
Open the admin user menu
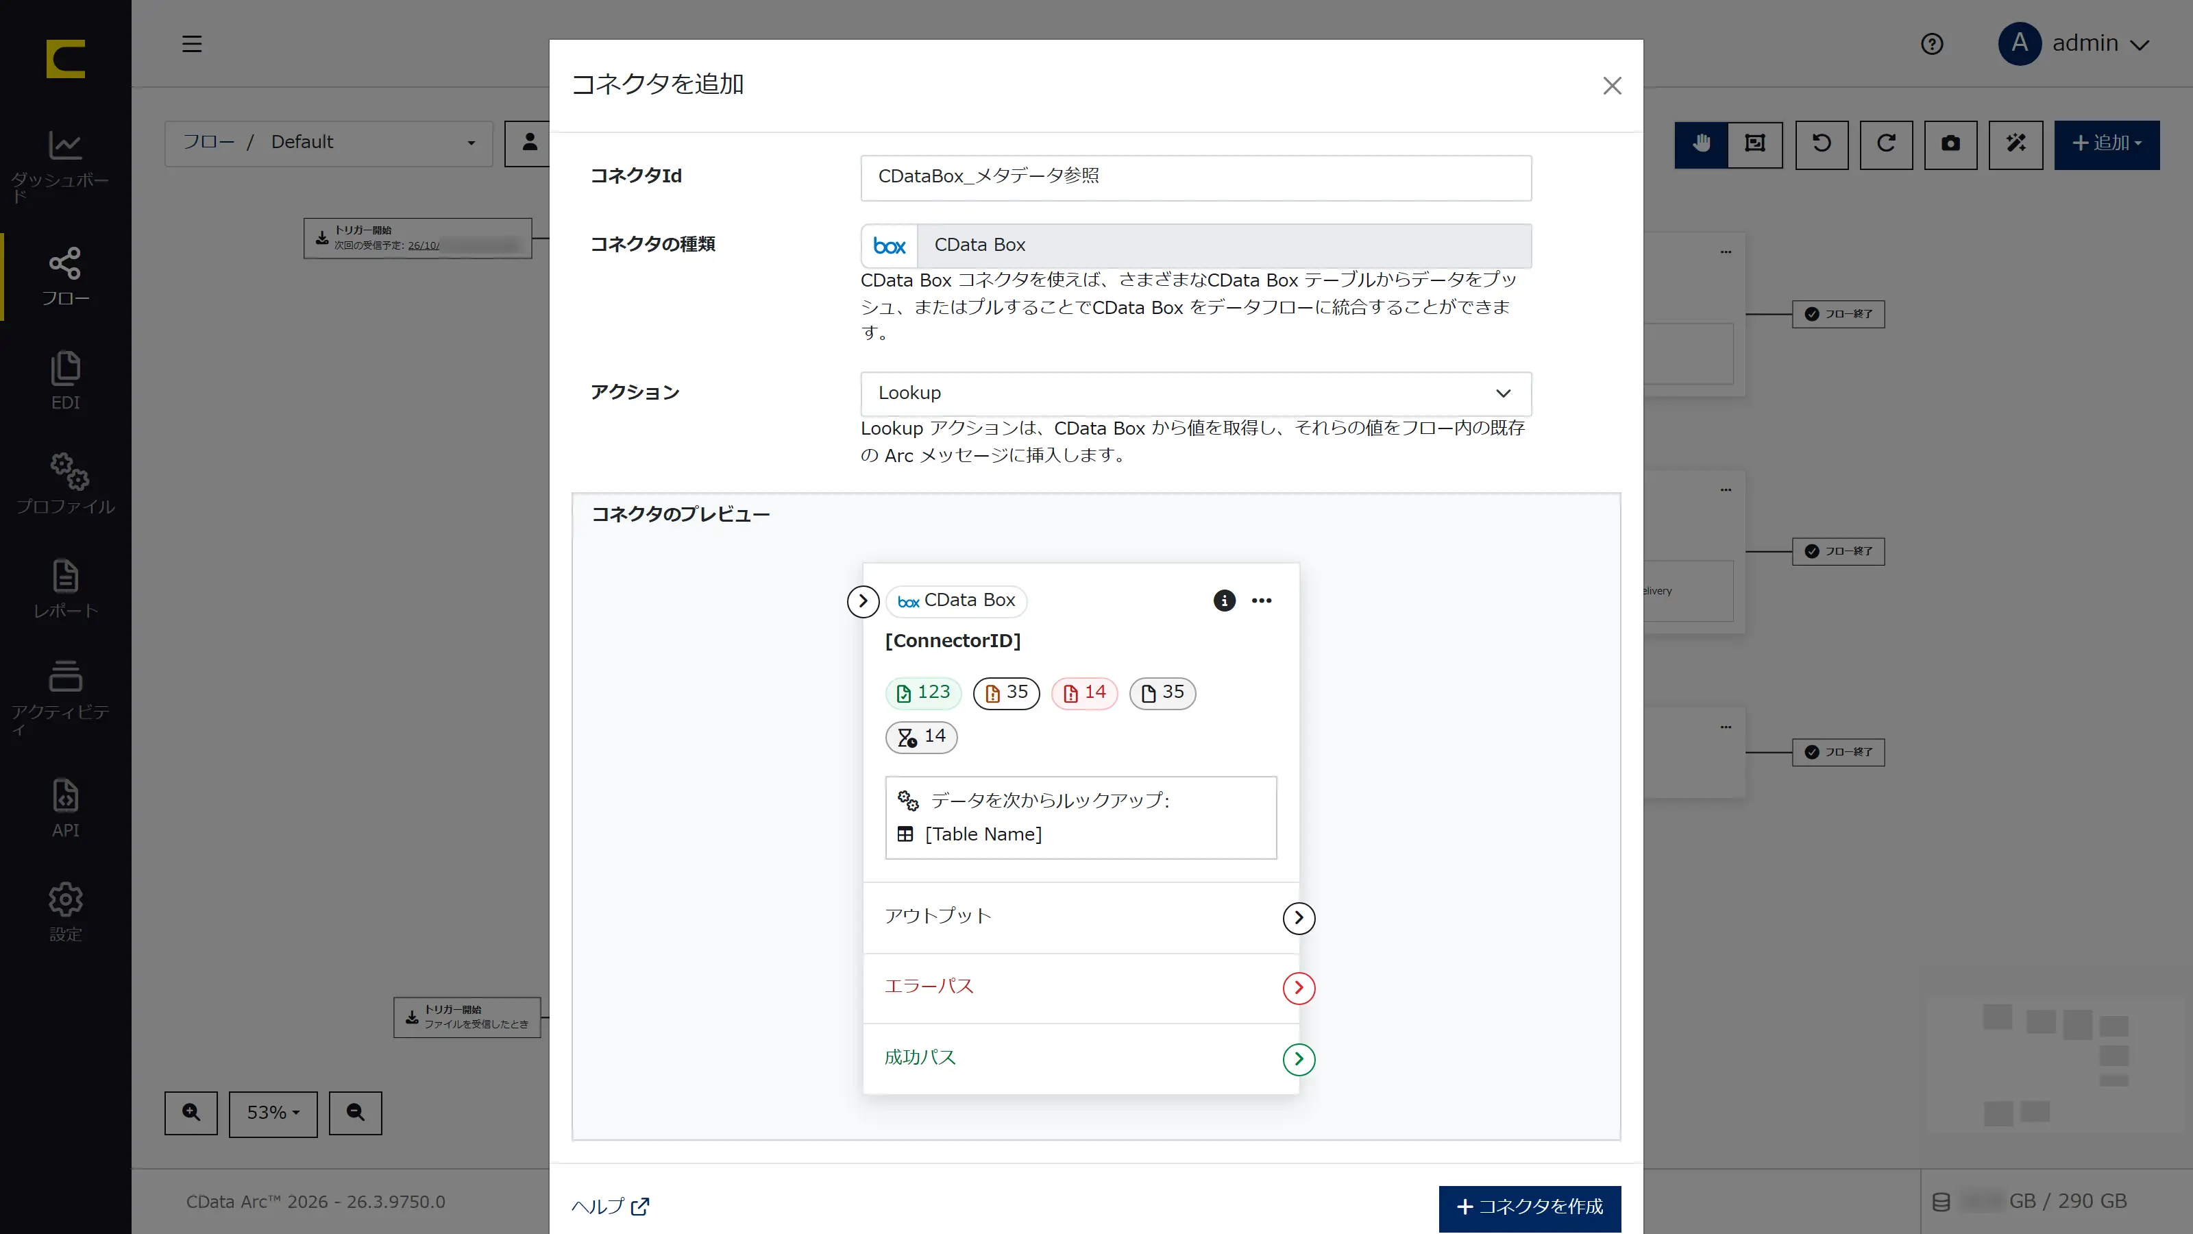coord(2074,43)
